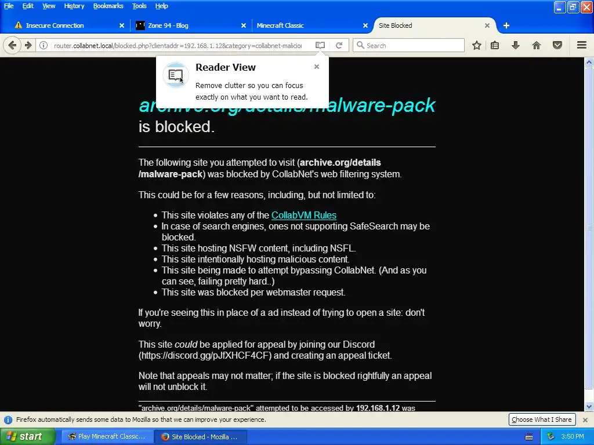594x445 pixels.
Task: Open the Edit menu
Action: pyautogui.click(x=28, y=6)
